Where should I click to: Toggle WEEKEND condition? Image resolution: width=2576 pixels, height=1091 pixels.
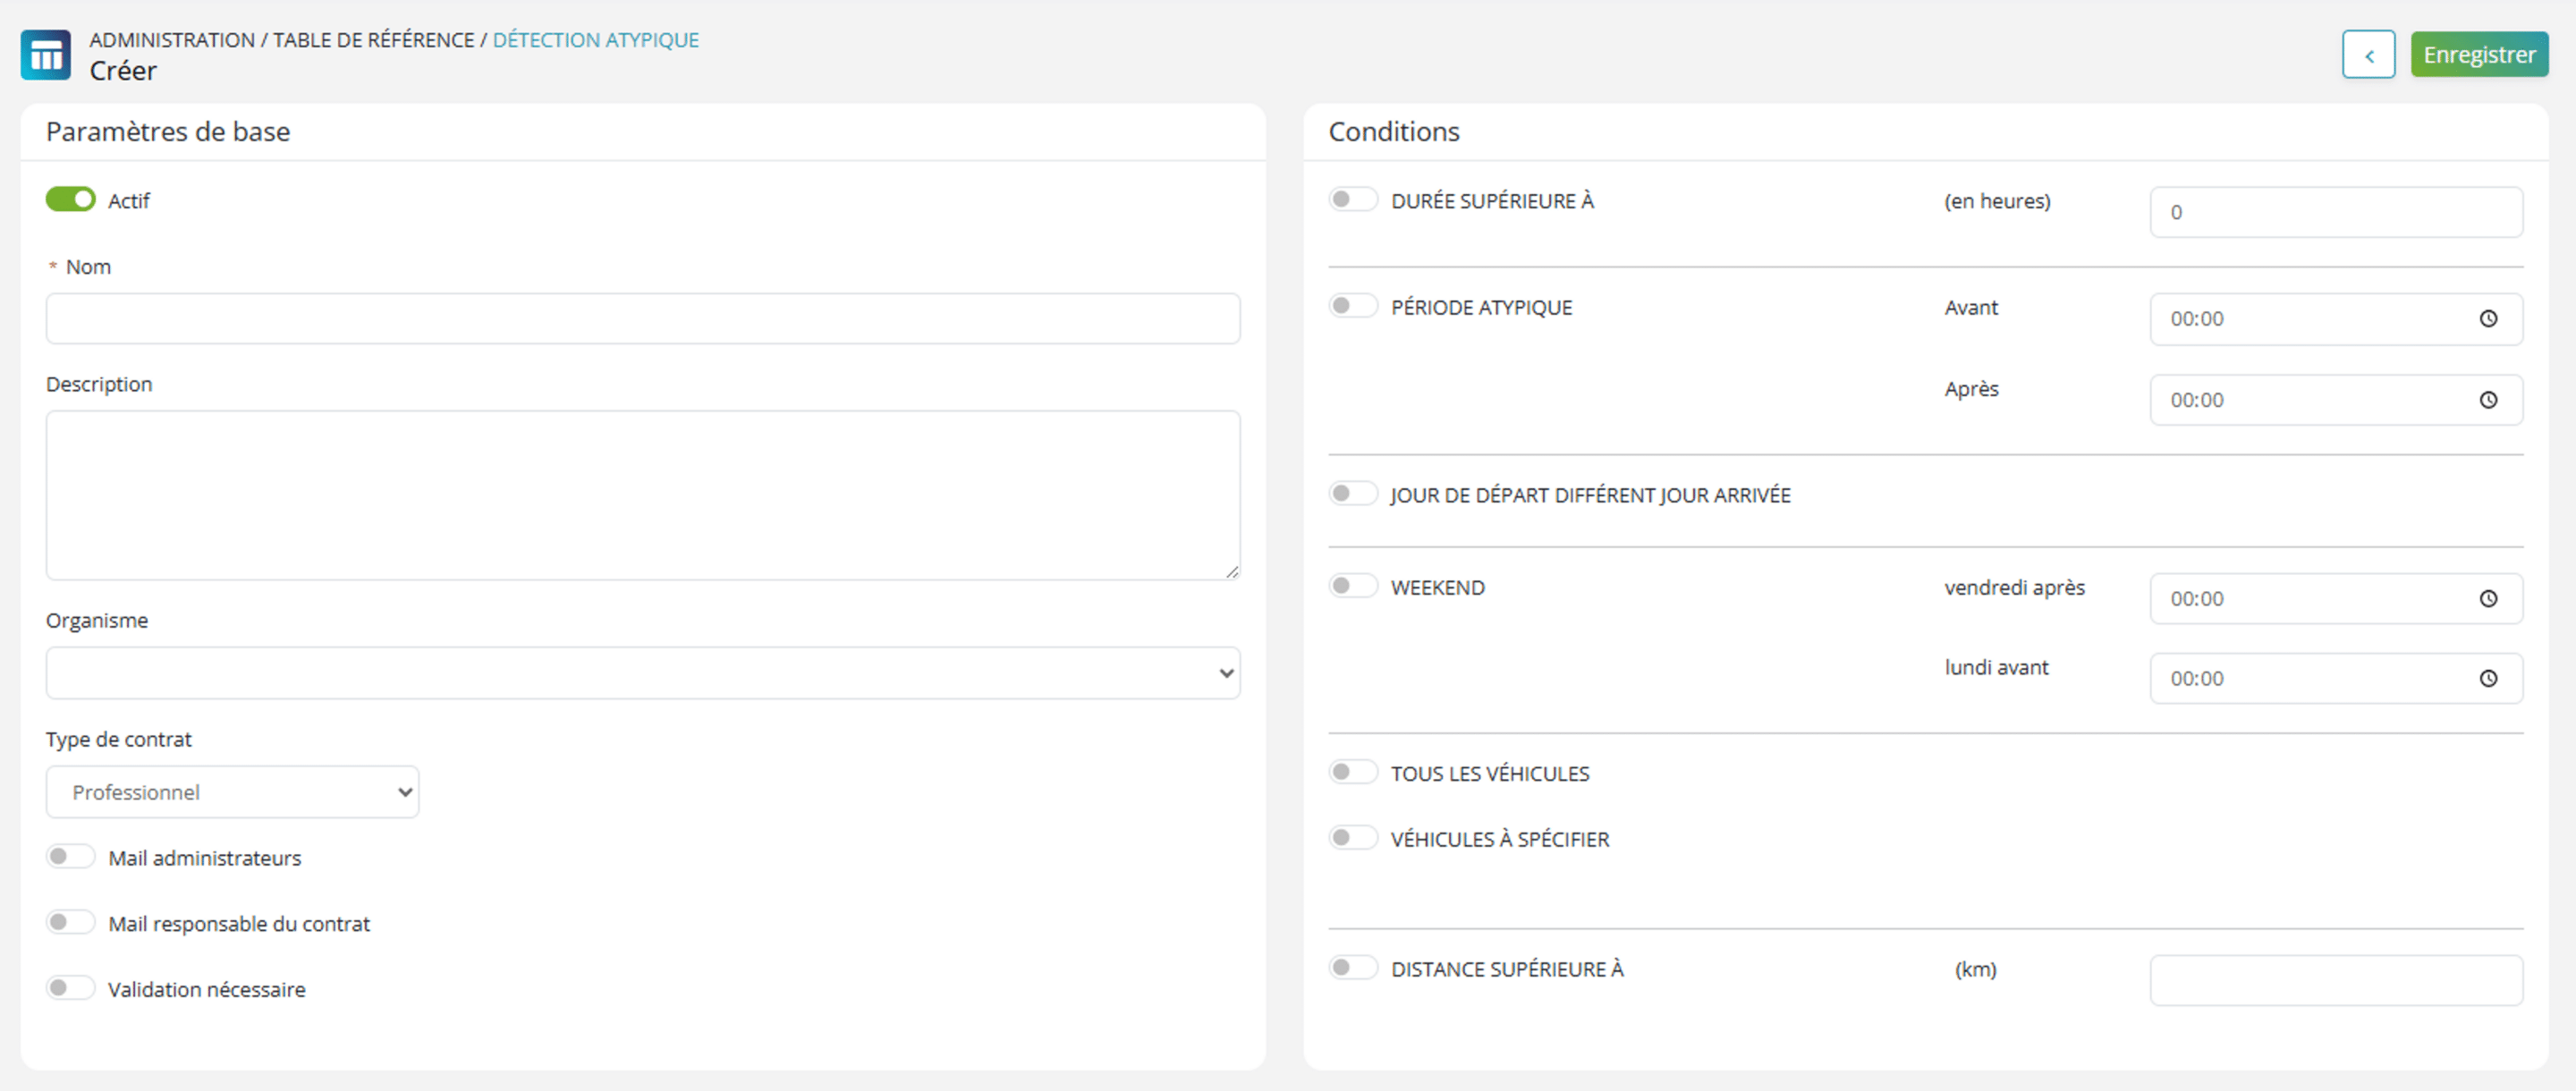pyautogui.click(x=1353, y=586)
